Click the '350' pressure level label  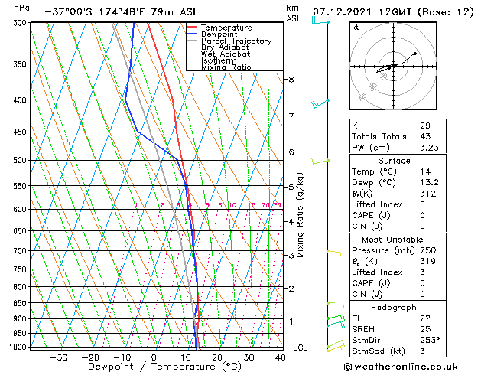(21, 64)
